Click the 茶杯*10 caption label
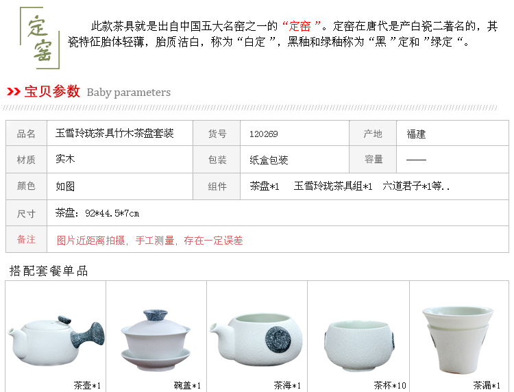The width and height of the screenshot is (514, 392). point(390,385)
